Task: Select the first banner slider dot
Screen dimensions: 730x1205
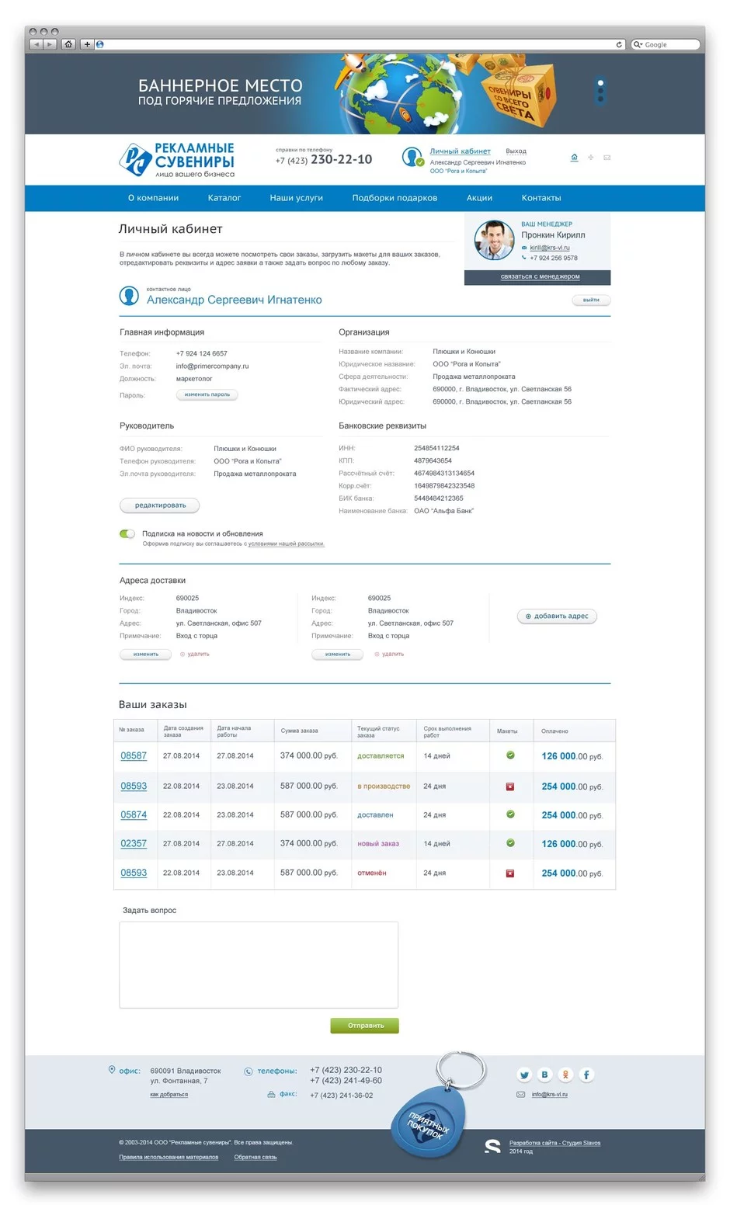Action: point(600,82)
